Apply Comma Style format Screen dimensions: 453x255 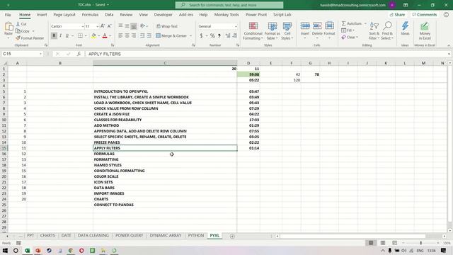[219, 36]
